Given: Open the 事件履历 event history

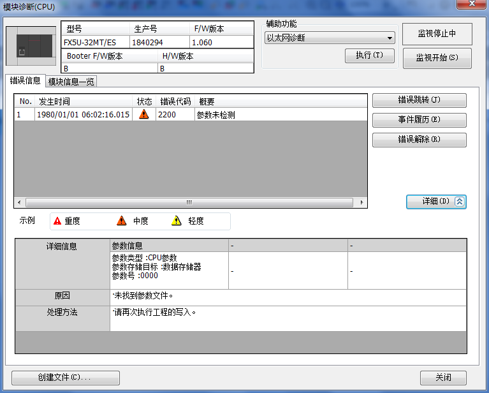Looking at the screenshot, I should point(419,120).
